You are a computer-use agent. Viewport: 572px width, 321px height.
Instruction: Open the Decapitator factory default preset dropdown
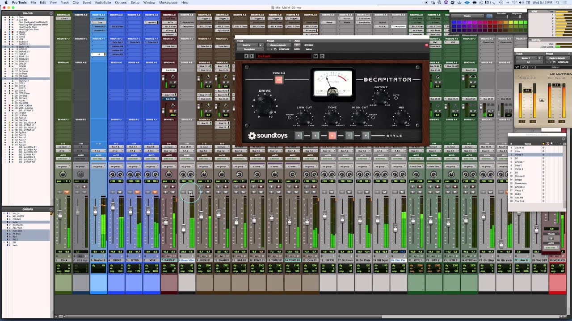point(278,45)
